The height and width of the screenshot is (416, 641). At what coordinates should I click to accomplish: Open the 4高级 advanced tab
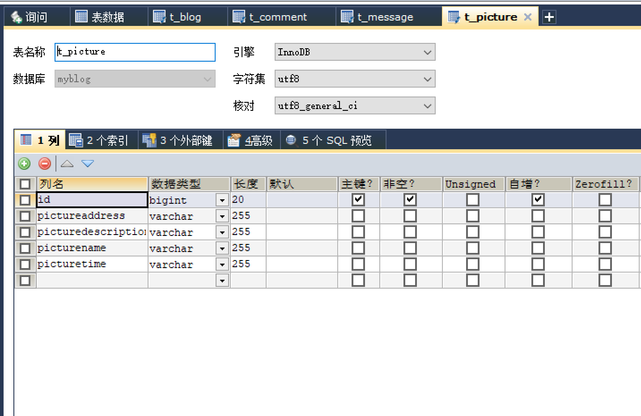[x=250, y=140]
